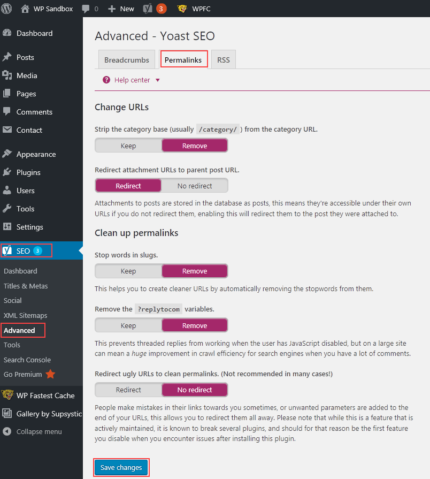The image size is (430, 479).
Task: Click WPFC text in admin bar
Action: point(201,9)
